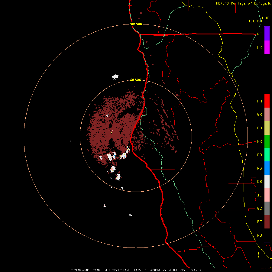Click the RA light-green legend swatch
Viewport: 272px width, 272px height.
(267, 155)
